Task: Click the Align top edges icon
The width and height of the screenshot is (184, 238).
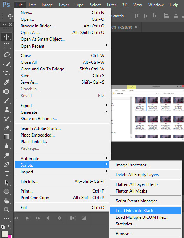Action: click(x=136, y=16)
